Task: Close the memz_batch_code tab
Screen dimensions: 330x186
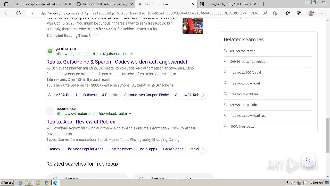Action: pyautogui.click(x=255, y=4)
